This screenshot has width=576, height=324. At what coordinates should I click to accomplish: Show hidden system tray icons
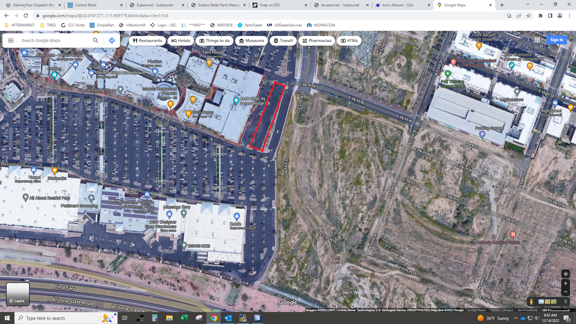click(x=515, y=318)
